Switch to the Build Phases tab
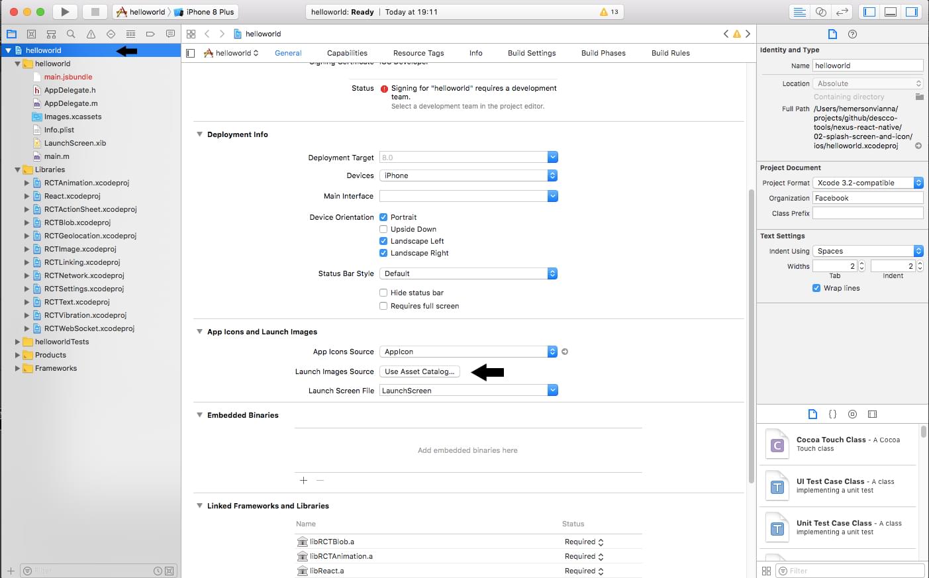Image resolution: width=929 pixels, height=578 pixels. [603, 53]
